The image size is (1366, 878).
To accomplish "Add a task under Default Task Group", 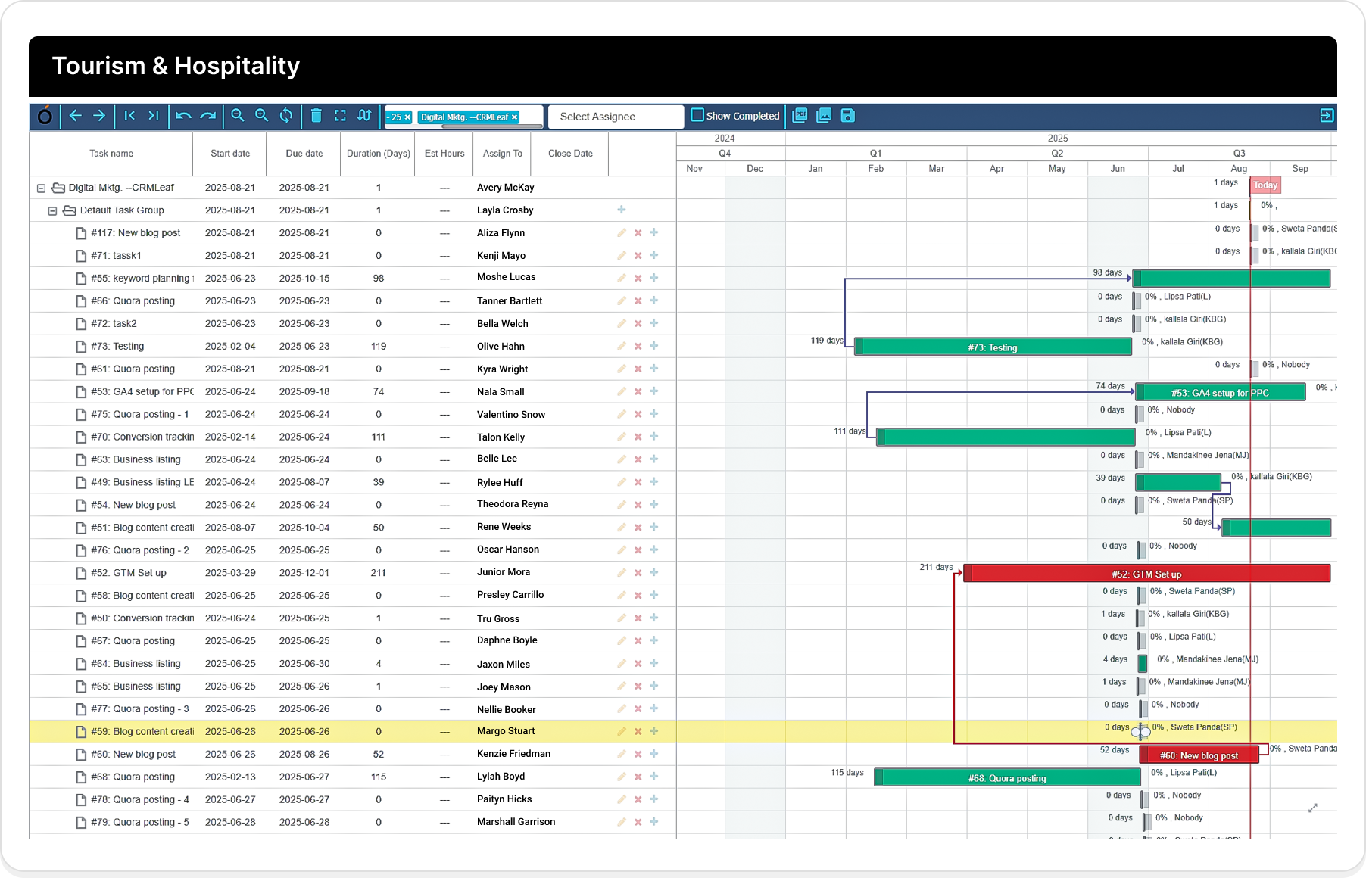I will point(622,210).
